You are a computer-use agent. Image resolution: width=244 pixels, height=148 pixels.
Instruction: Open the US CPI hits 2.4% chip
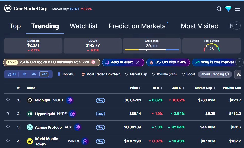[x=168, y=62]
